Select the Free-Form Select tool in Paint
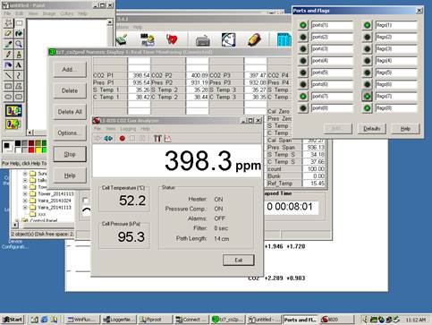 pos(8,23)
